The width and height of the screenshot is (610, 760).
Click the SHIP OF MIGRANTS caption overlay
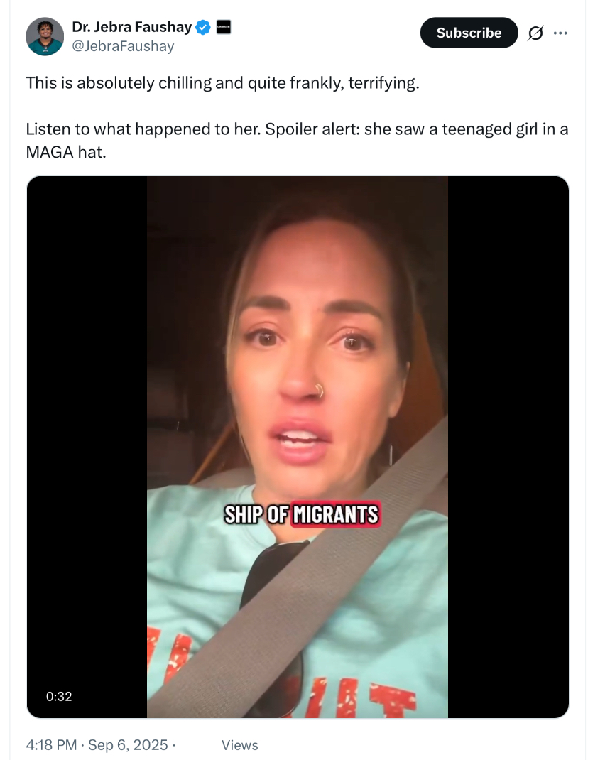point(302,514)
